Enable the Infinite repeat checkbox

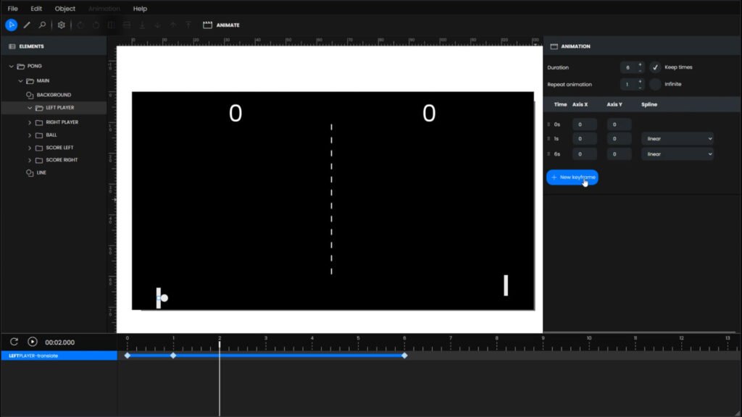[x=655, y=84]
